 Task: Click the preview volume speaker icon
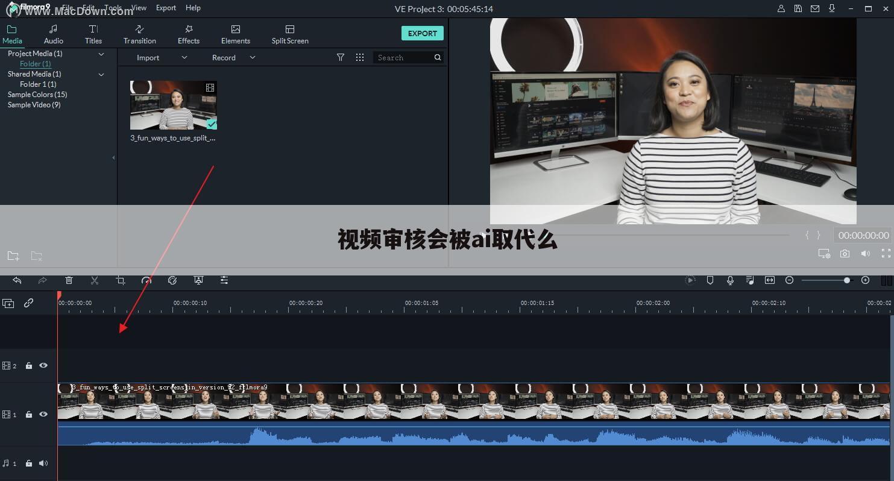click(x=866, y=254)
